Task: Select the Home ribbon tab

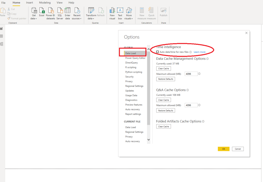Action: pyautogui.click(x=16, y=3)
